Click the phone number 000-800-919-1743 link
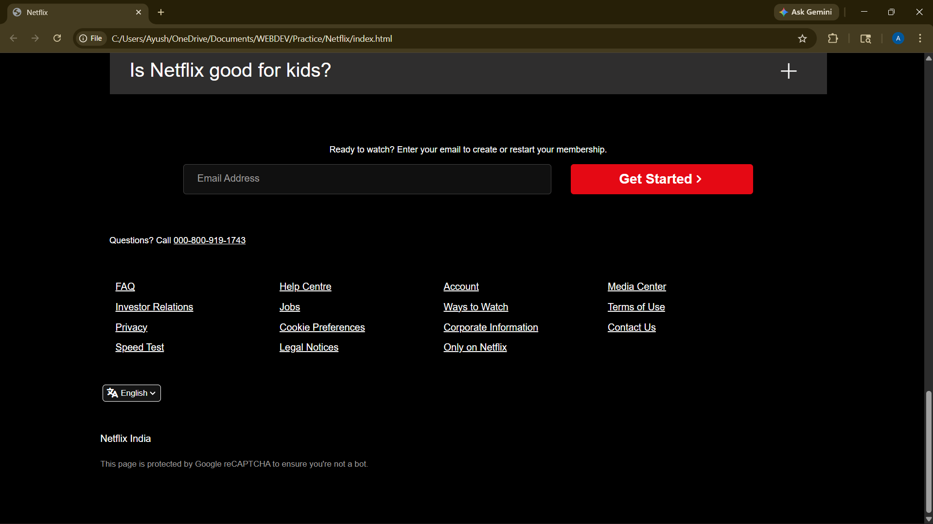Image resolution: width=933 pixels, height=524 pixels. tap(209, 240)
